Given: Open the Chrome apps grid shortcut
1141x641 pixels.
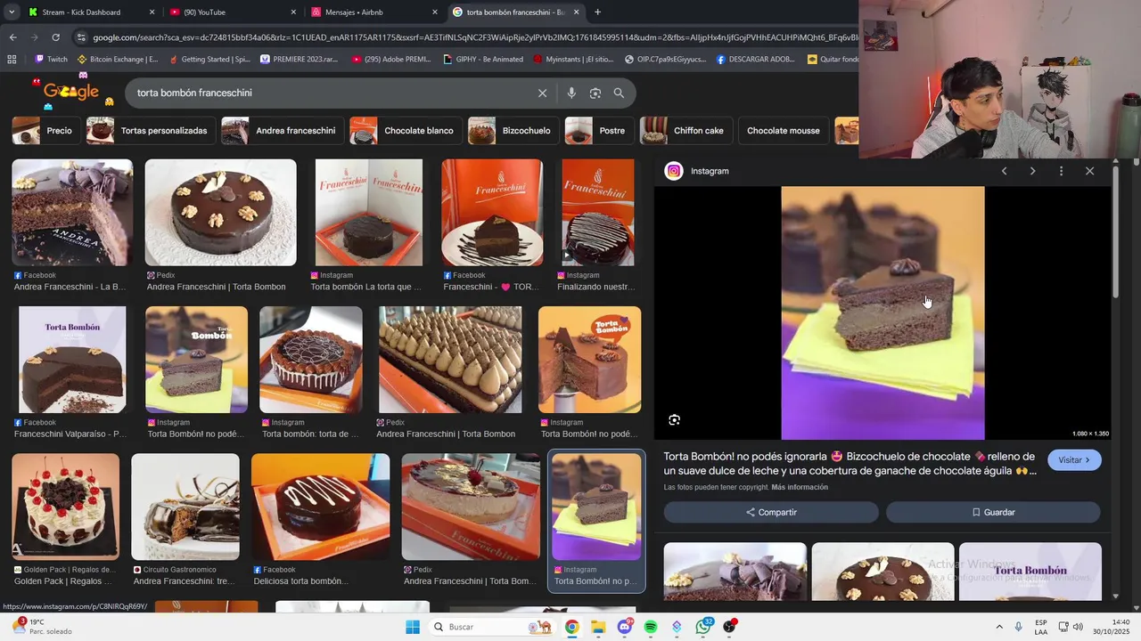Looking at the screenshot, I should click(x=12, y=60).
